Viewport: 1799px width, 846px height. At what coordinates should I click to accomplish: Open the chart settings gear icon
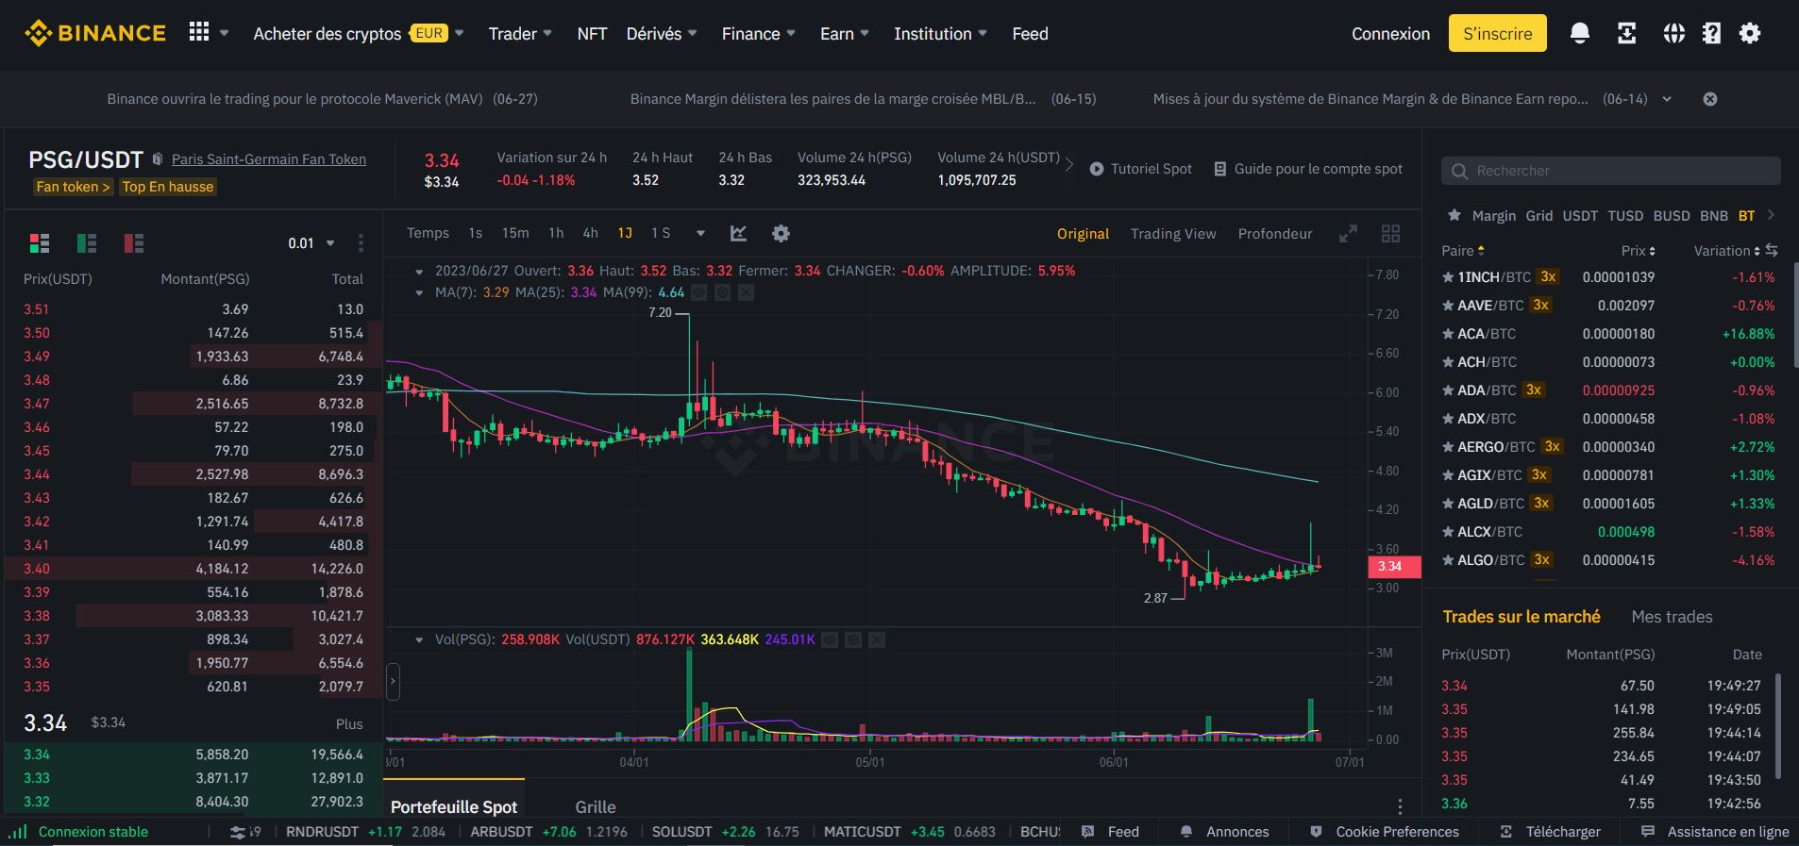point(781,233)
